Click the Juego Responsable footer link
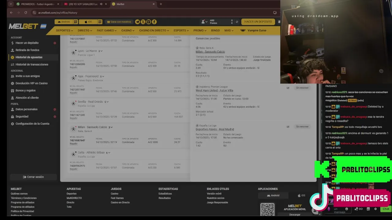392x220 pixels. (x=217, y=202)
